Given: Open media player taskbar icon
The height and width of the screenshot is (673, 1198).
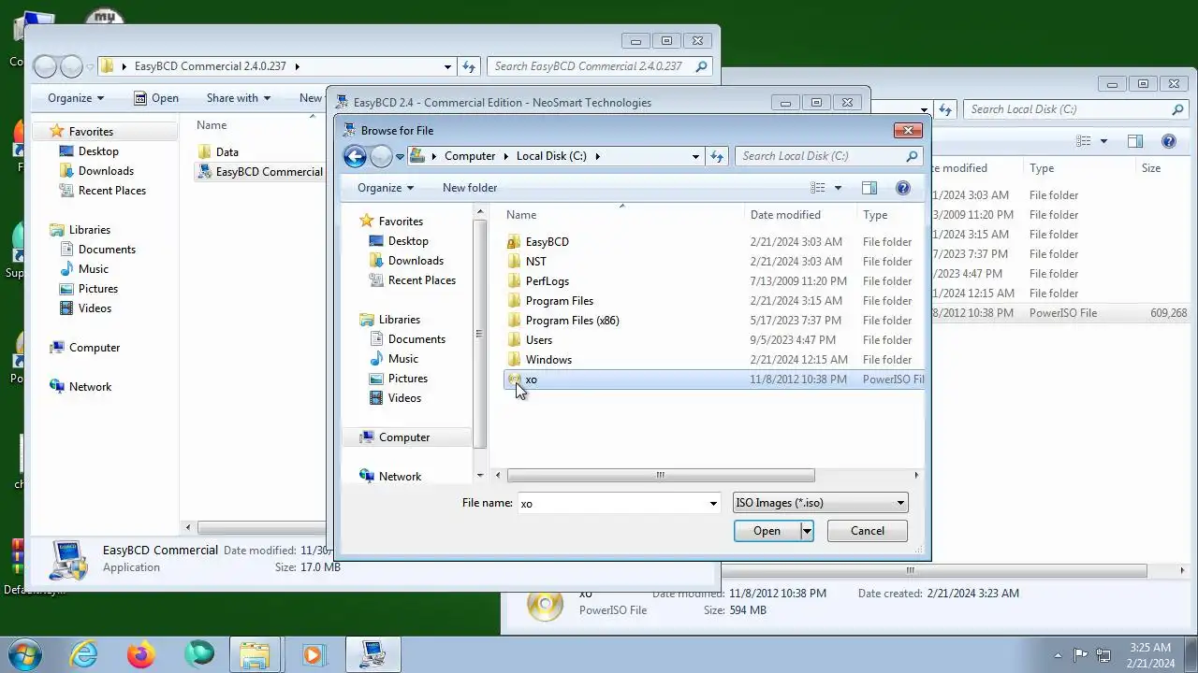Looking at the screenshot, I should 313,653.
